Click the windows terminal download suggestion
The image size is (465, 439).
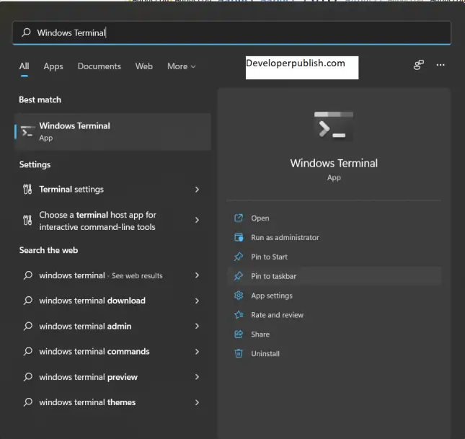pos(112,301)
